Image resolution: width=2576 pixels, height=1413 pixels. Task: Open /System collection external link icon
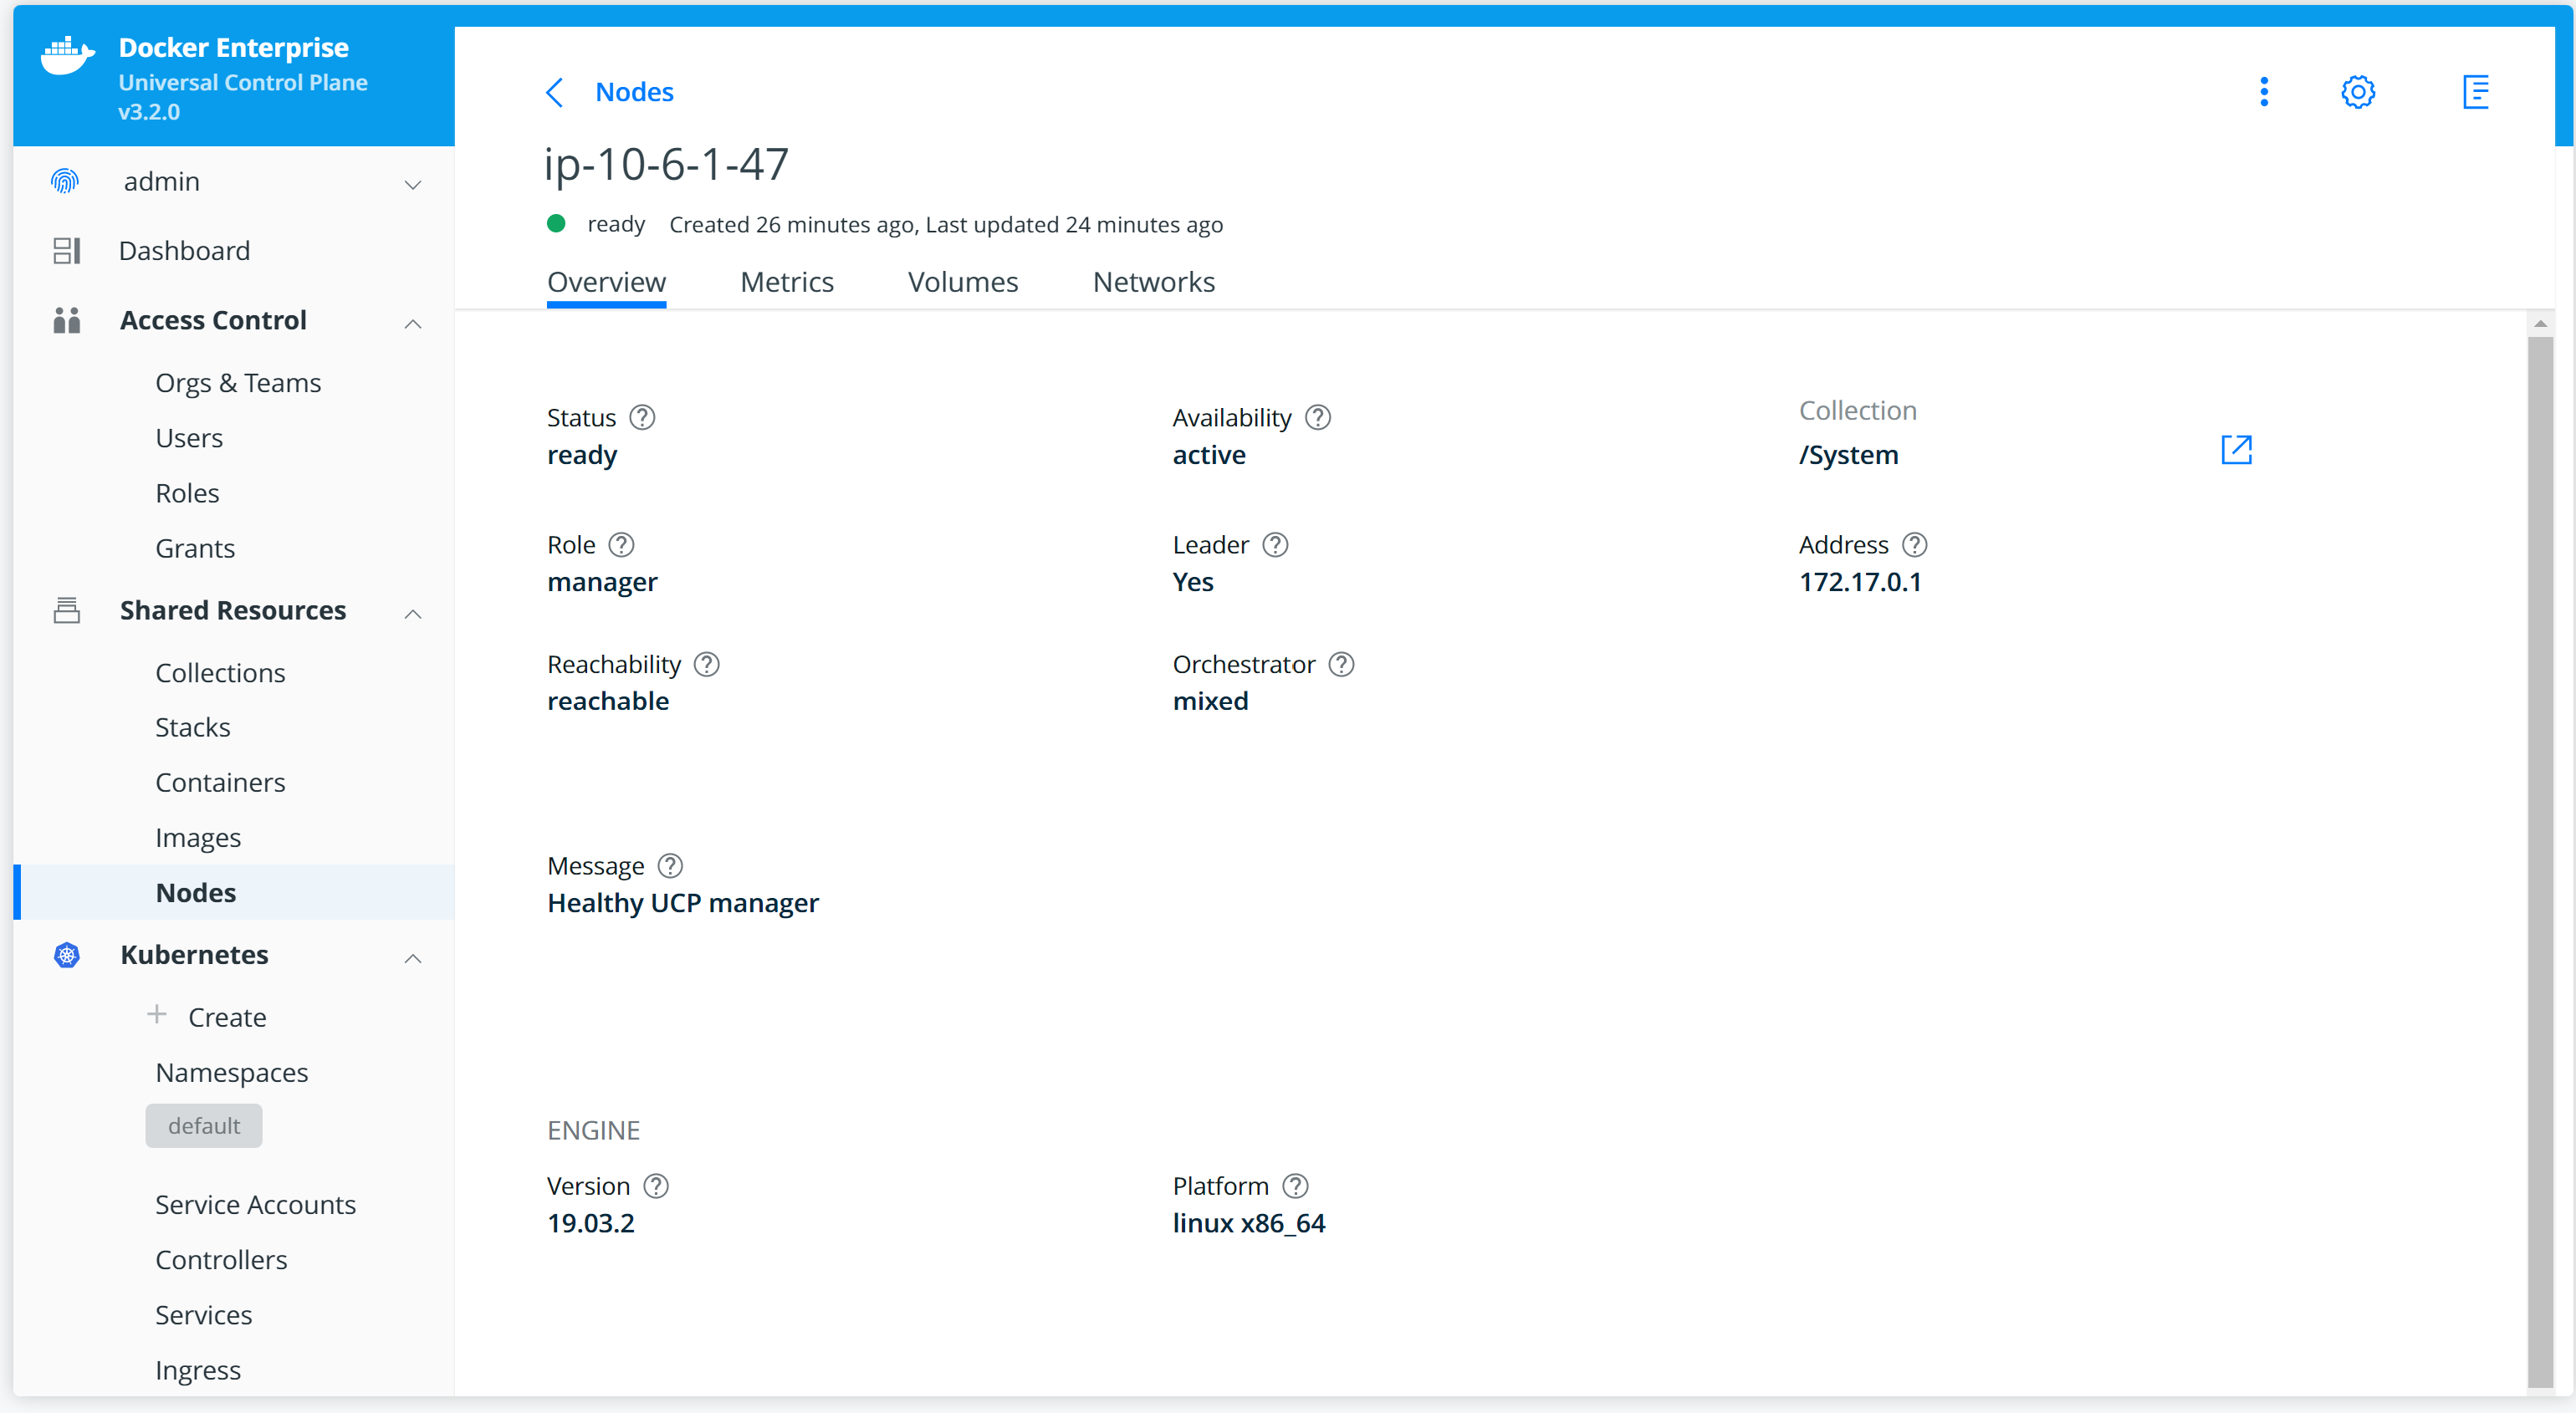2236,450
